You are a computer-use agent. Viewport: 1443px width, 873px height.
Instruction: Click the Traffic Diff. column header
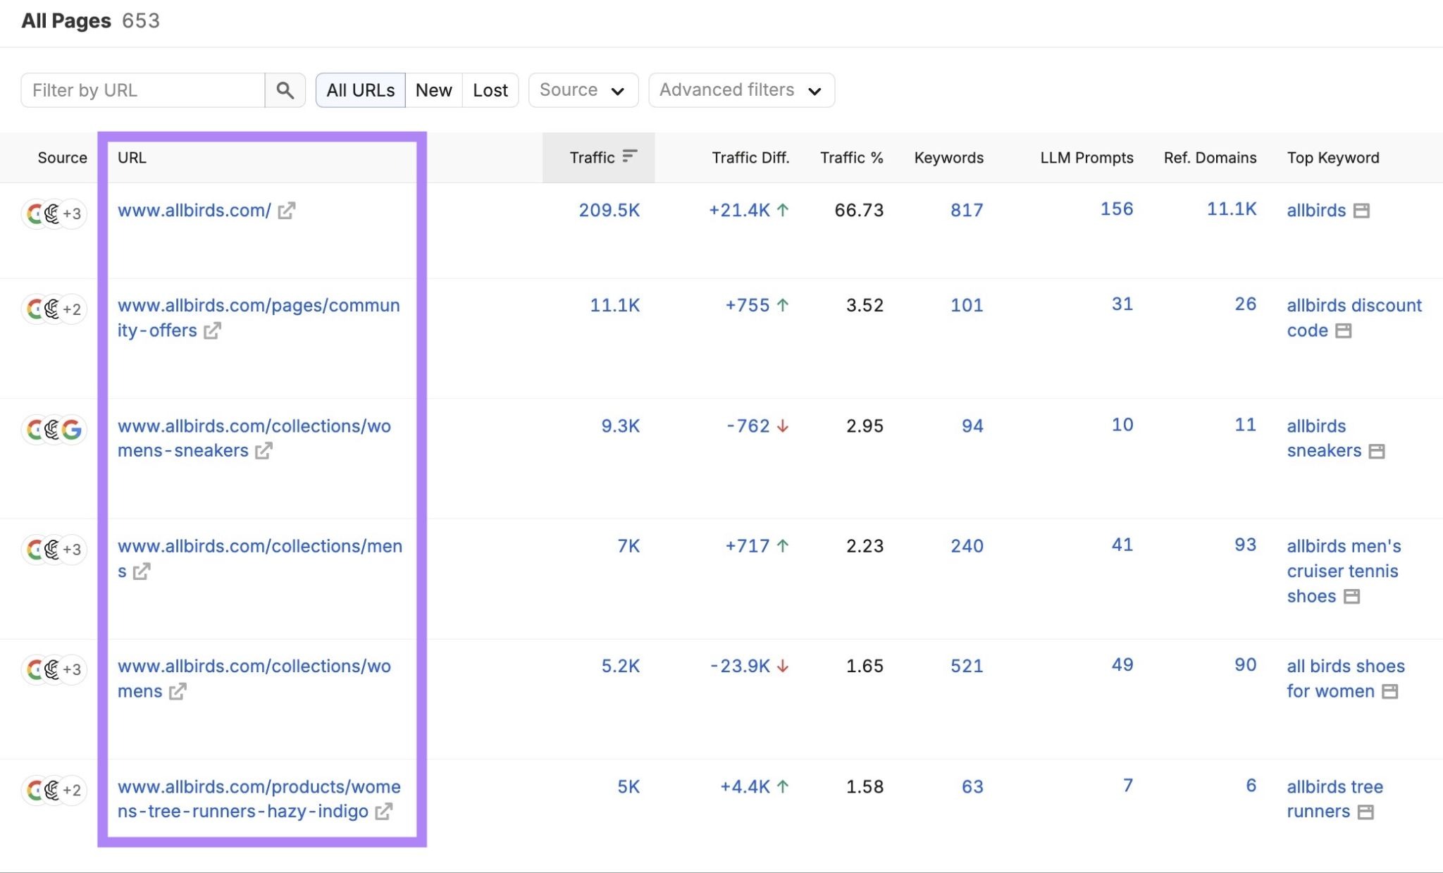(x=750, y=157)
